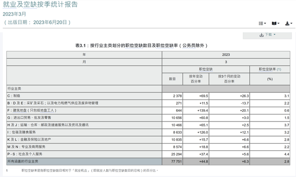Select the year header cell 2023
The height and width of the screenshot is (177, 296).
[x=226, y=55]
